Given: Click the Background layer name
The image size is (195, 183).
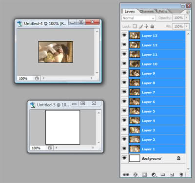Looking at the screenshot, I should click(x=152, y=158).
